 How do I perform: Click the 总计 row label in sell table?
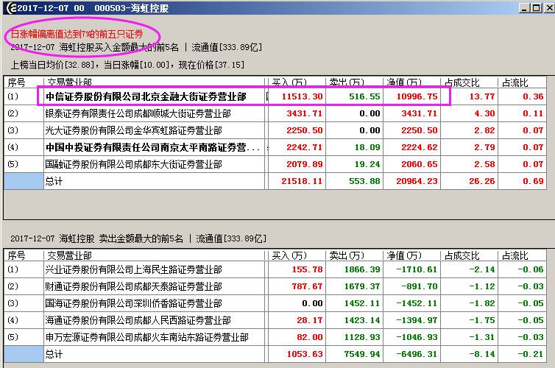(x=54, y=354)
